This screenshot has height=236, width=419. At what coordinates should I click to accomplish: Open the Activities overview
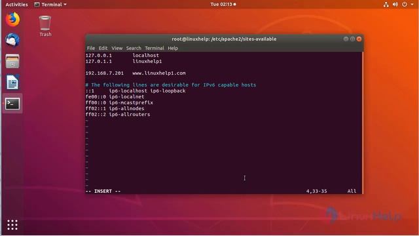pos(16,5)
